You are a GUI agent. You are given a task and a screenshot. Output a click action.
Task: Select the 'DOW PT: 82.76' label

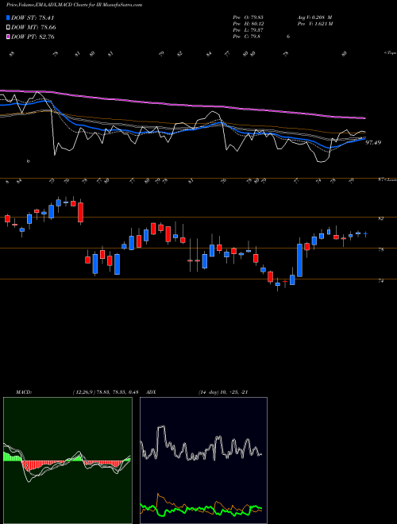pyautogui.click(x=33, y=37)
